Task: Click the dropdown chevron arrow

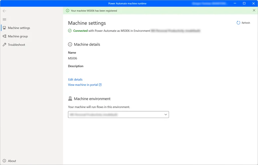Action: (166, 115)
